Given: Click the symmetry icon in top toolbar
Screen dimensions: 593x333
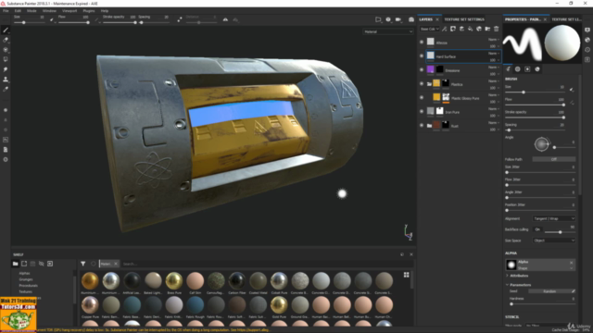Looking at the screenshot, I should [225, 19].
